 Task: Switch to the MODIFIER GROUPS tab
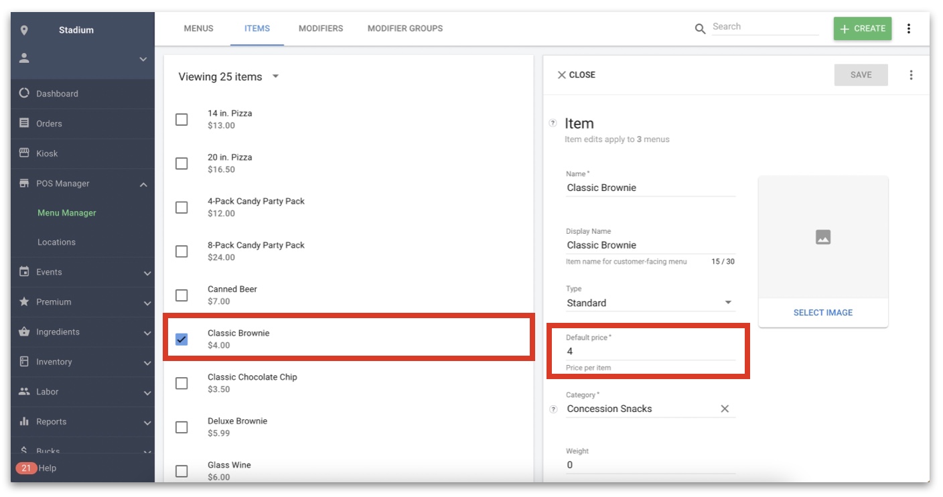click(x=405, y=28)
